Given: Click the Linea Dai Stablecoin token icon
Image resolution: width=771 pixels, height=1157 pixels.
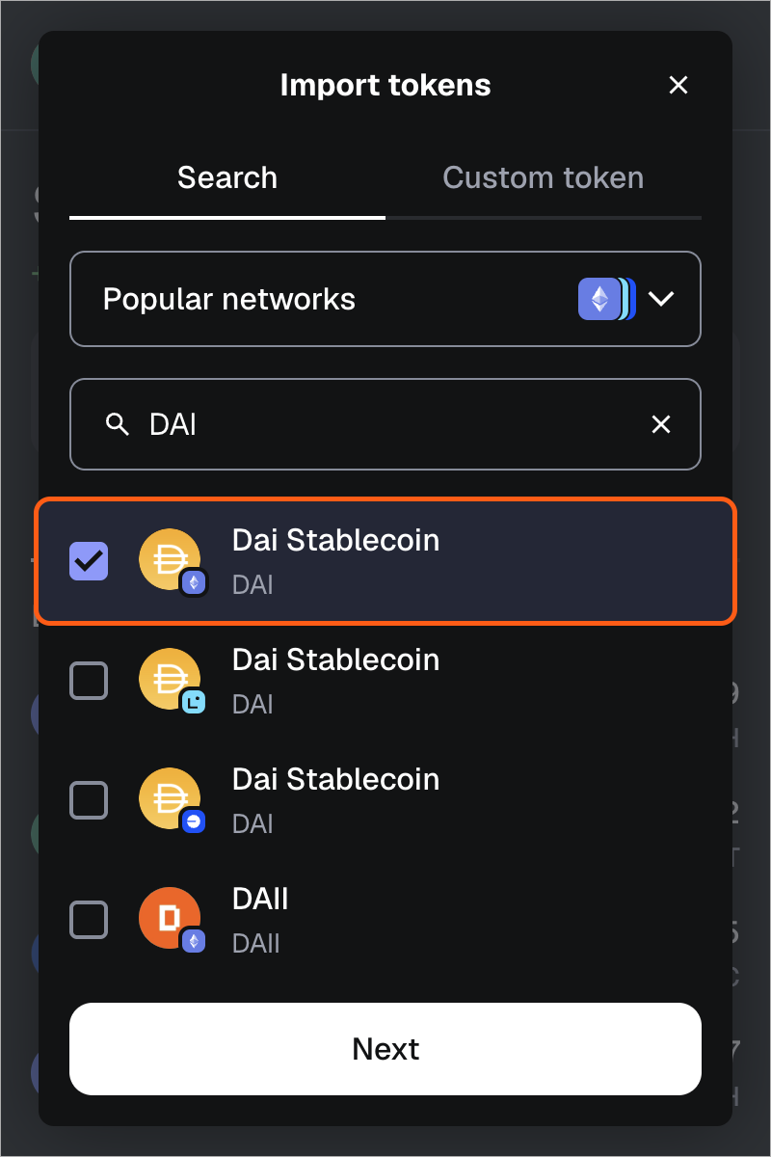Looking at the screenshot, I should click(170, 681).
